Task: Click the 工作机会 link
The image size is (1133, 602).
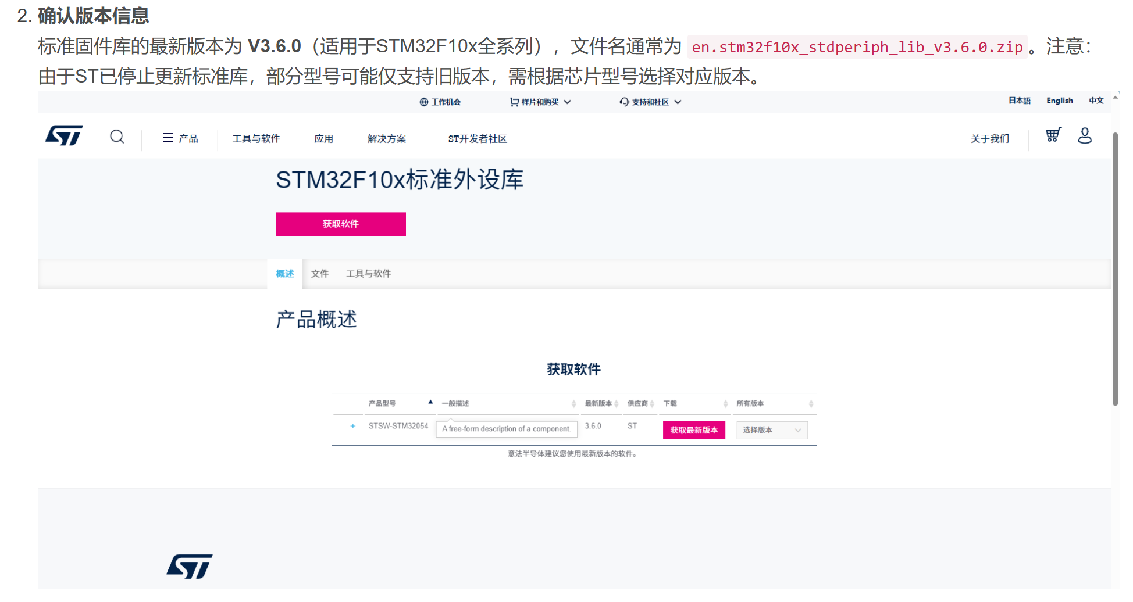Action: pos(440,102)
